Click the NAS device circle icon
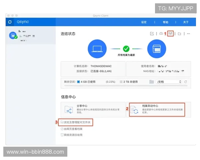Viewport: 200px width, 160px height. point(157,49)
